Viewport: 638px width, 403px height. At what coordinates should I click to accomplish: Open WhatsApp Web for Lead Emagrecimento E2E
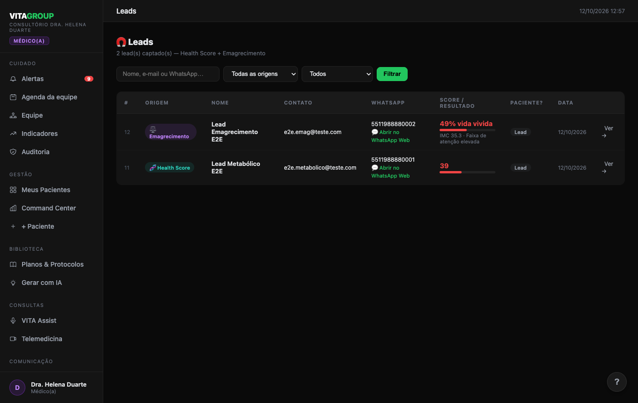pos(390,136)
